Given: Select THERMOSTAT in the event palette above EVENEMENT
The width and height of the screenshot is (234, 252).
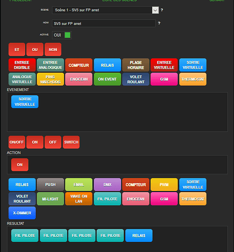Looking at the screenshot, I should pos(193,79).
